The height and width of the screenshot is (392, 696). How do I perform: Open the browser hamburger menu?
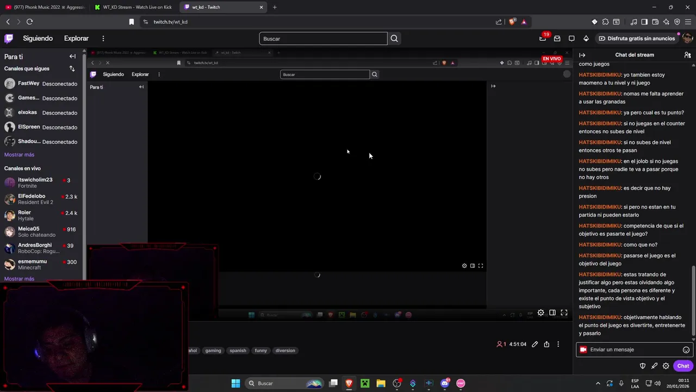[688, 22]
